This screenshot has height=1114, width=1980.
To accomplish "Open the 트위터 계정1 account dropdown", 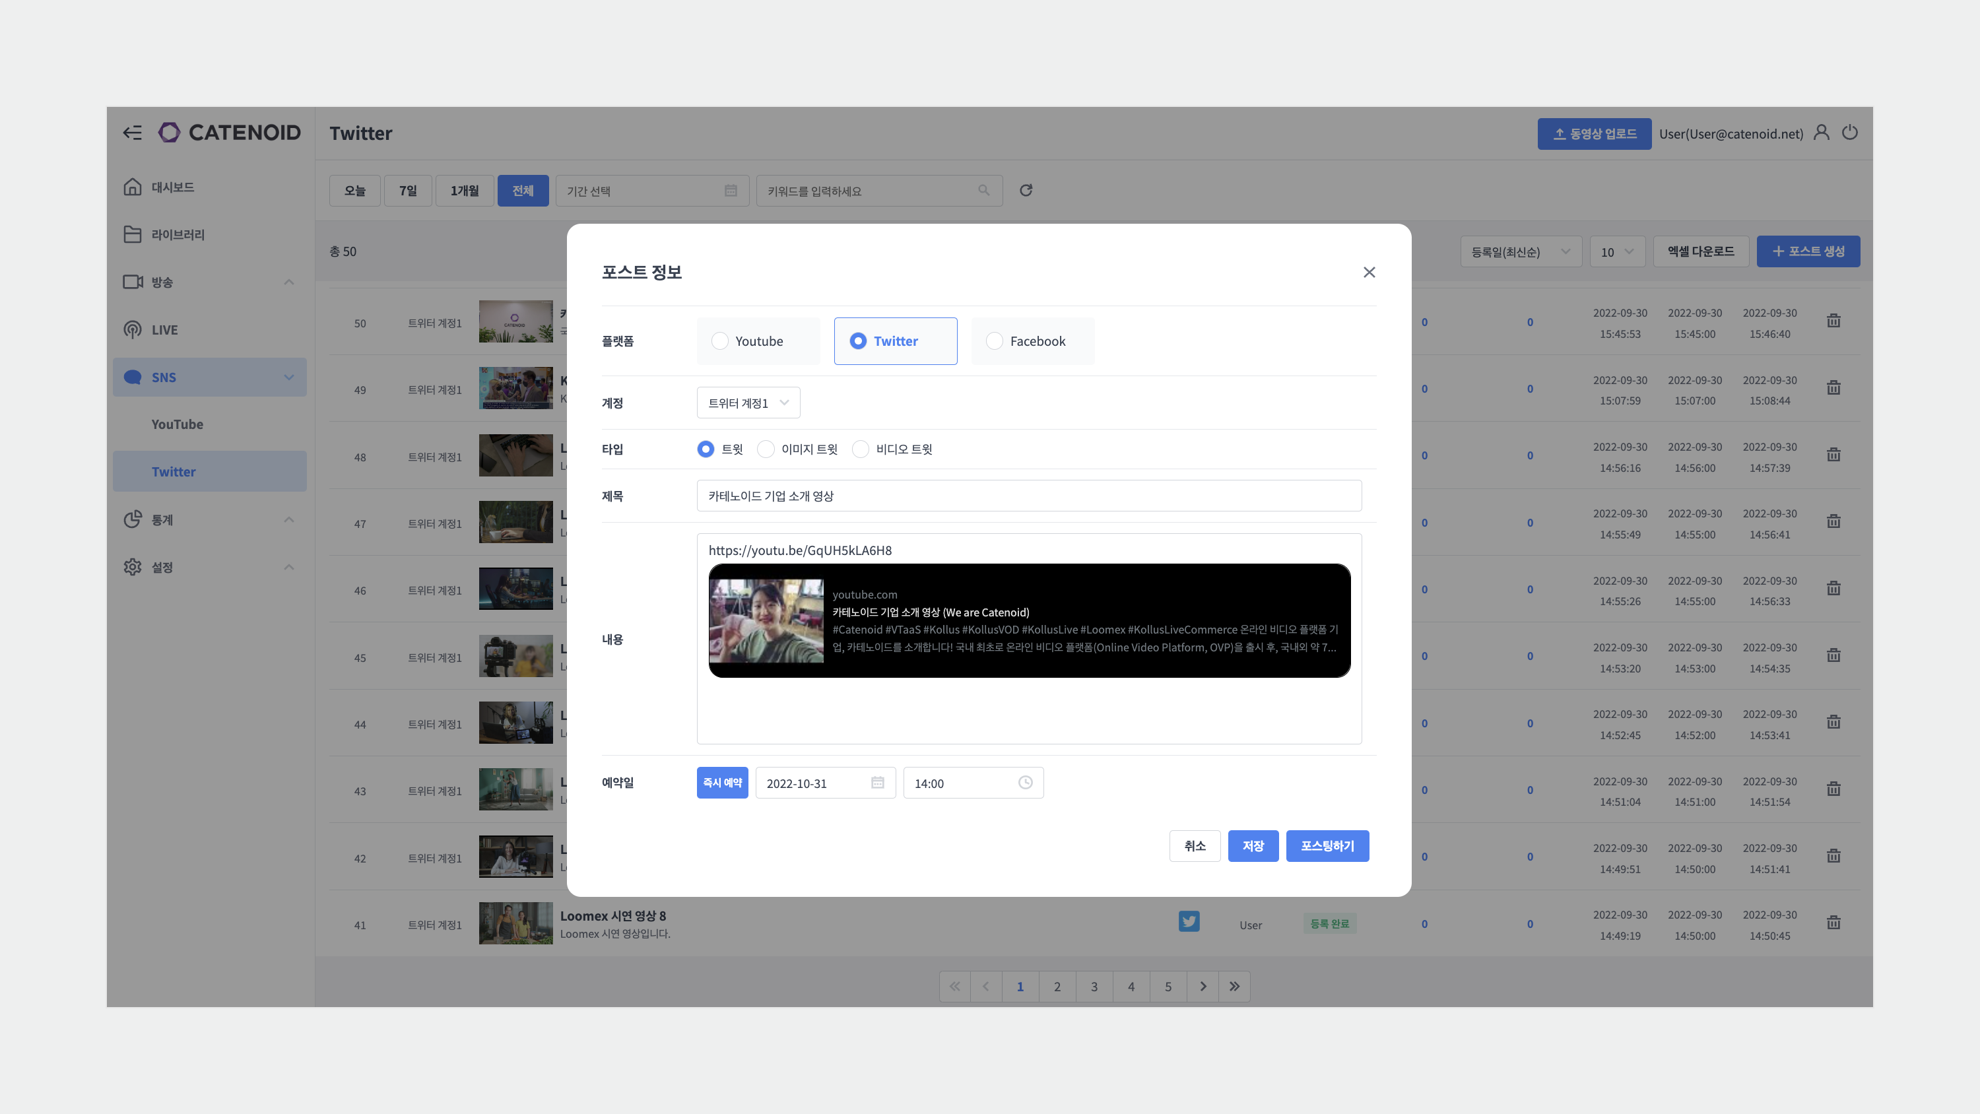I will 748,403.
